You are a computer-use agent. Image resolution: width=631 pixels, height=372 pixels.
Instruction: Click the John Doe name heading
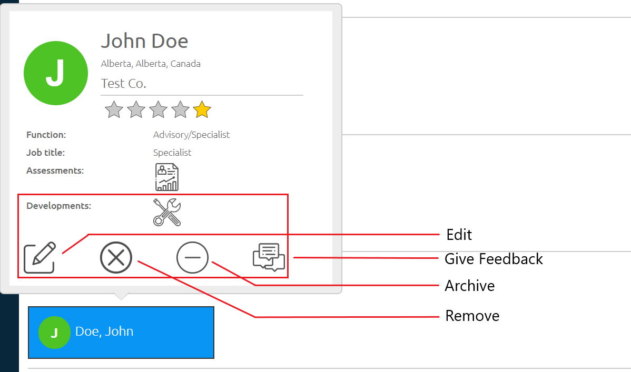point(144,41)
